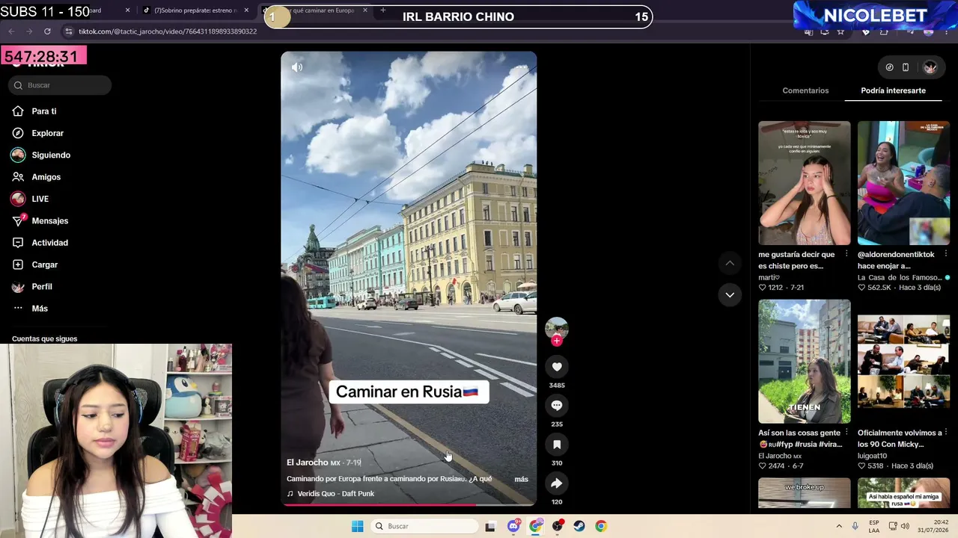Open the TikTok coins icon in header
Image resolution: width=958 pixels, height=538 pixels.
point(889,67)
